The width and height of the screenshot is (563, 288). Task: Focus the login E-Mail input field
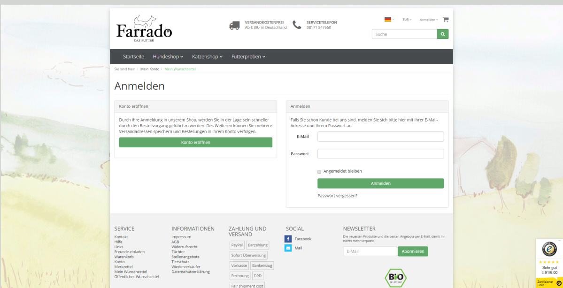coord(381,136)
